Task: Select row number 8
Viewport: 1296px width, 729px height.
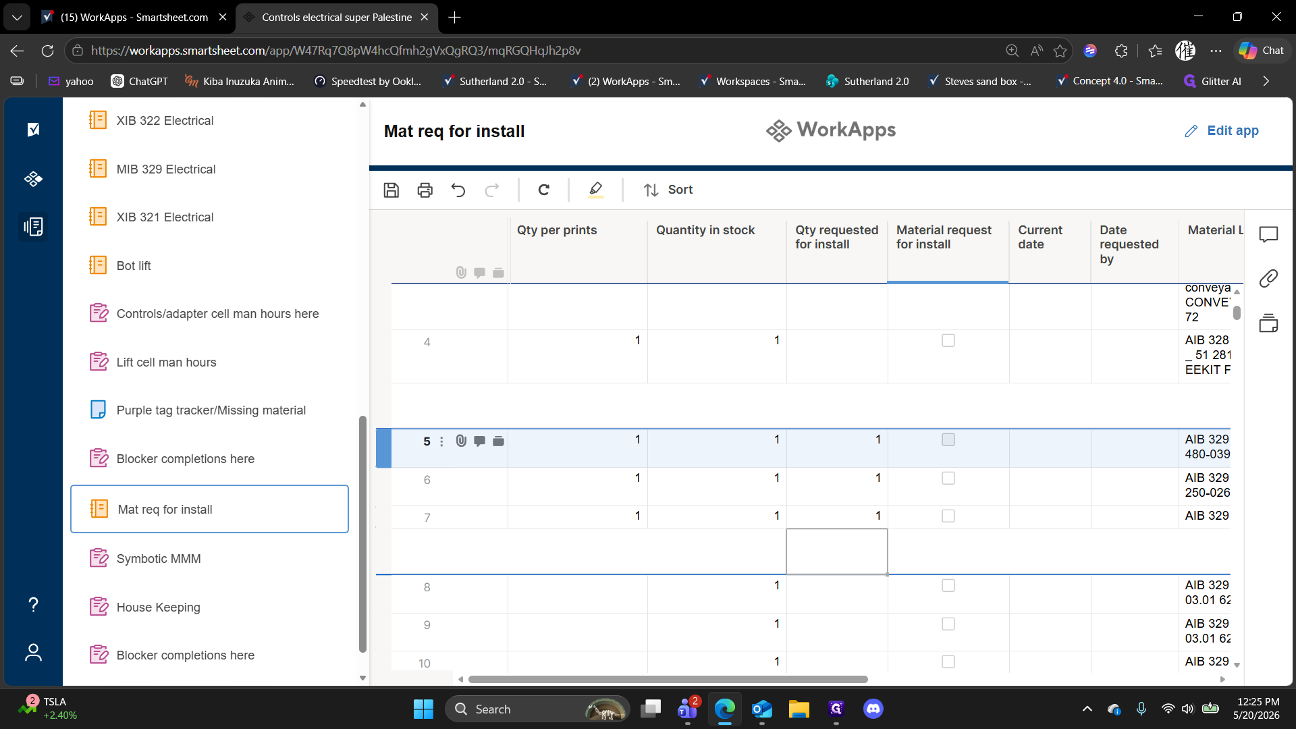Action: [427, 587]
